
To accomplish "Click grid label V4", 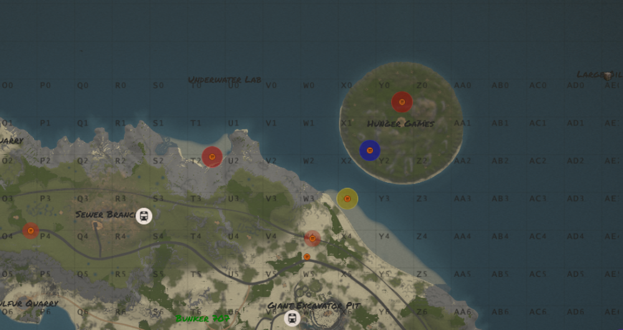I will [271, 236].
